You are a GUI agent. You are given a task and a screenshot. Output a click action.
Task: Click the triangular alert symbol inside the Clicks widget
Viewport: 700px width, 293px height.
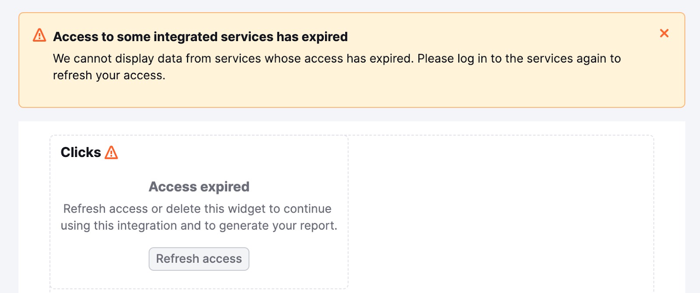coord(112,153)
